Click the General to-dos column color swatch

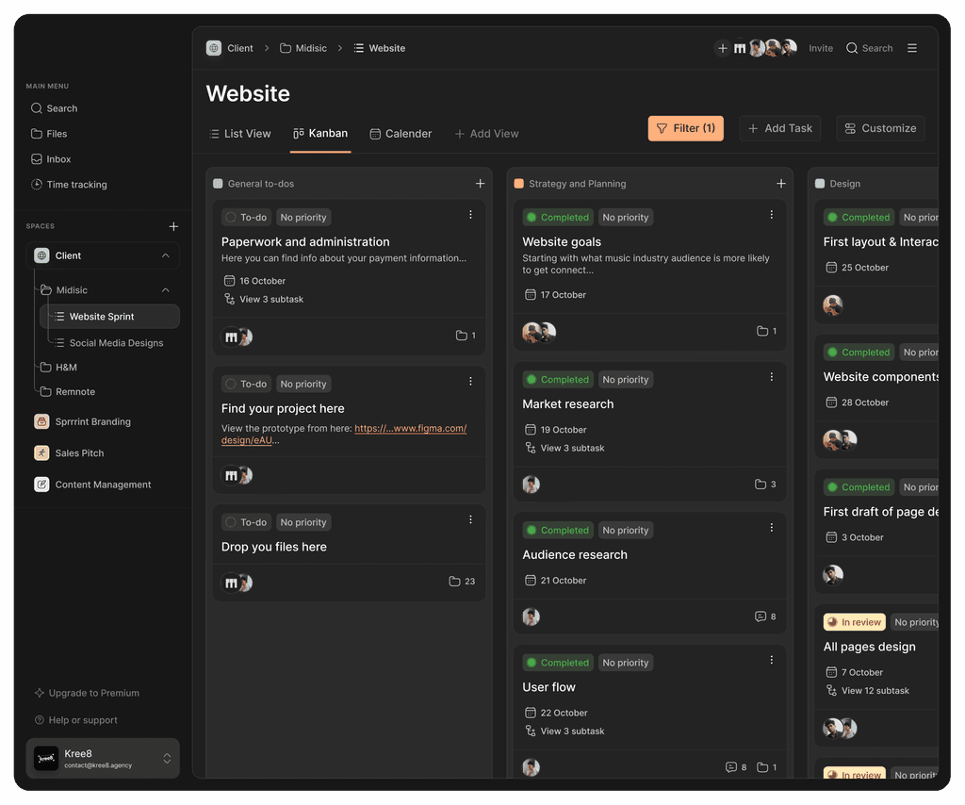(x=218, y=184)
